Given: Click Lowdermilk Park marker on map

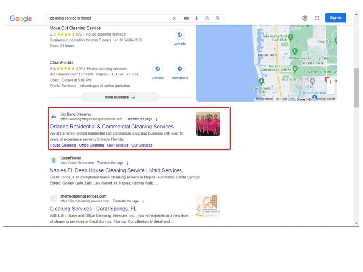Looking at the screenshot, I should tap(261, 81).
